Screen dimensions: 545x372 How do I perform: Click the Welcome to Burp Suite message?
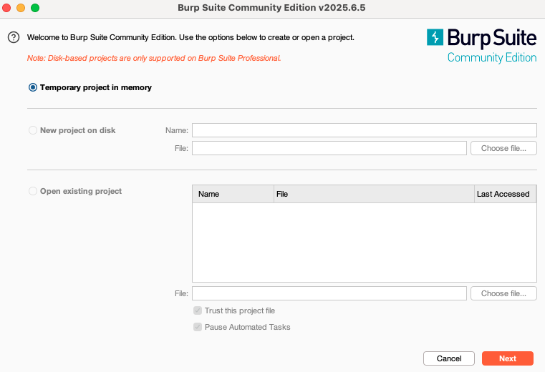pos(190,37)
